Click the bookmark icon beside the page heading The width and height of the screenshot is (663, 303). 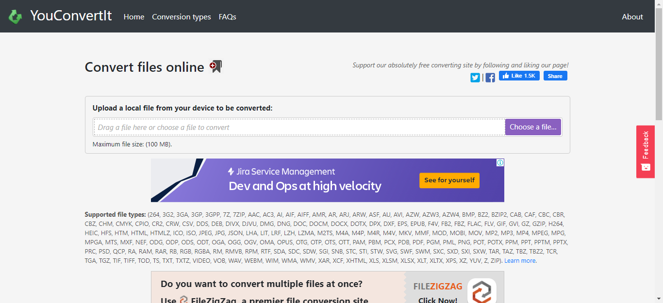[x=215, y=66]
